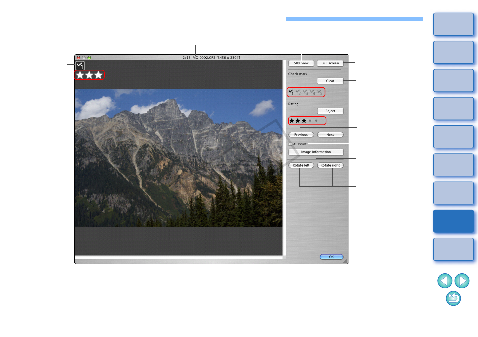
Task: Open Full screen mode
Action: [x=330, y=63]
